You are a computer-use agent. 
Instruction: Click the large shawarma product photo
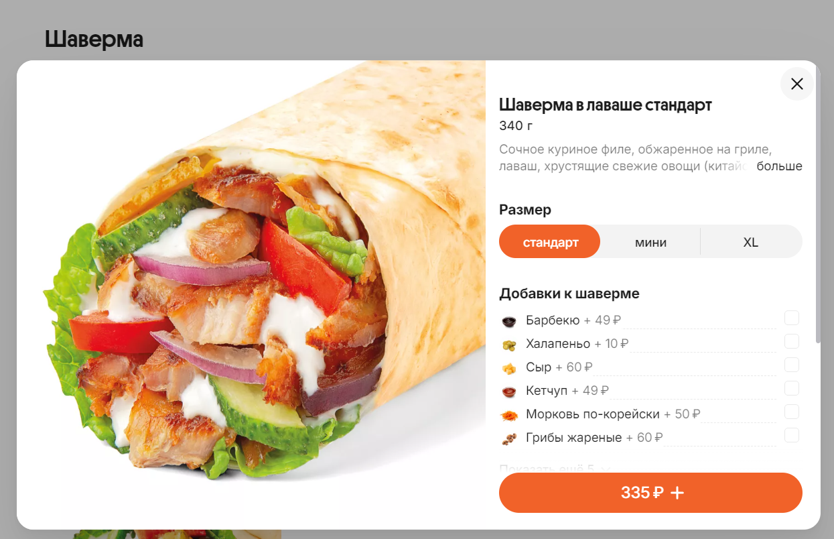tap(251, 295)
